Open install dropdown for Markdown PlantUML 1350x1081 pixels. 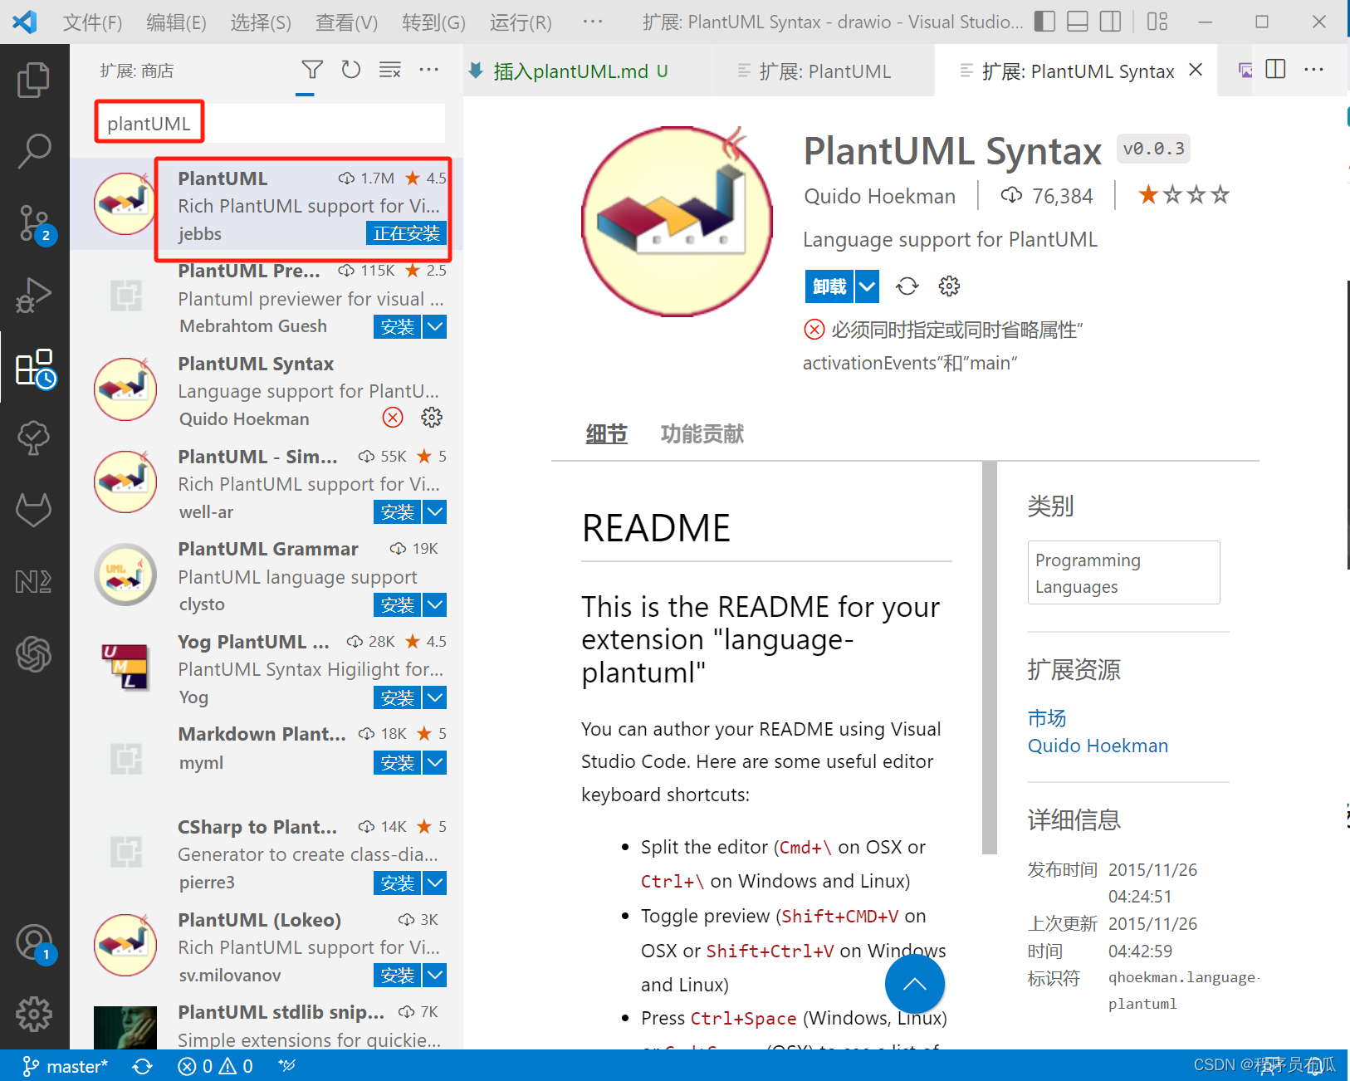435,762
